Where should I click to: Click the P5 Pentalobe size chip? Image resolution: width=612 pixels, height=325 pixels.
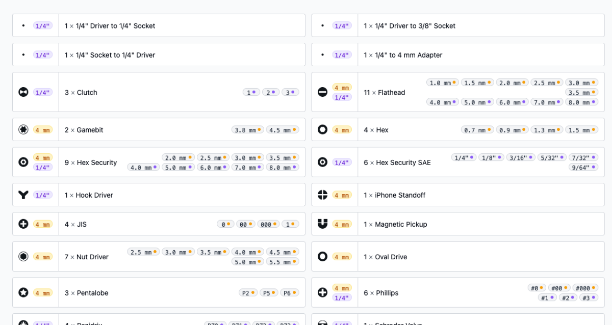(x=268, y=293)
